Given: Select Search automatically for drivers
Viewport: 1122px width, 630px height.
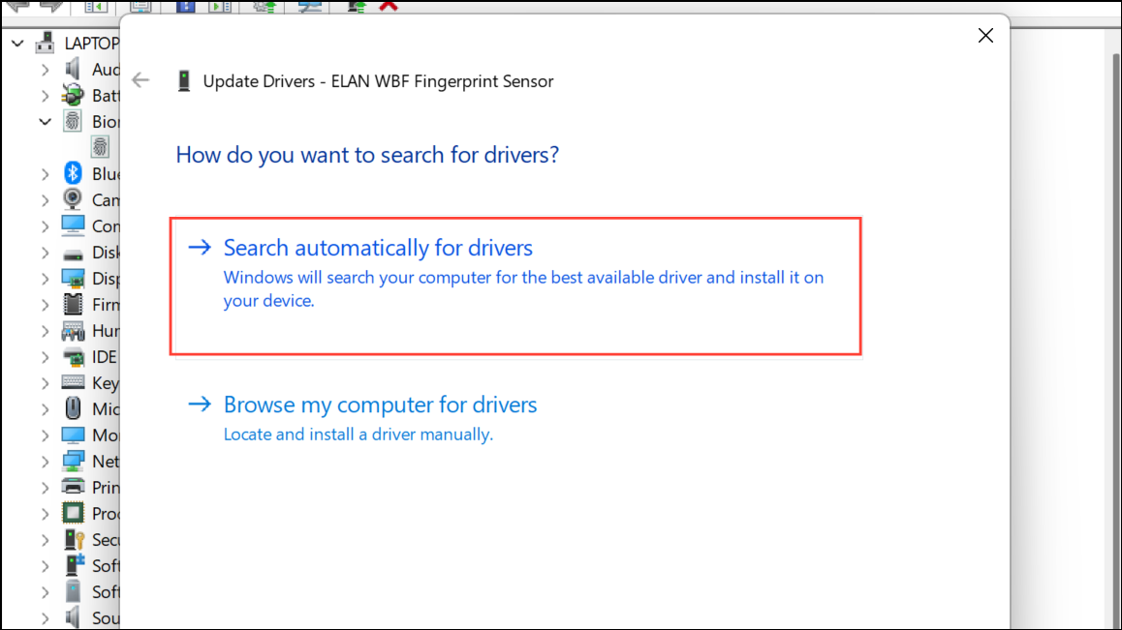Looking at the screenshot, I should click(377, 248).
